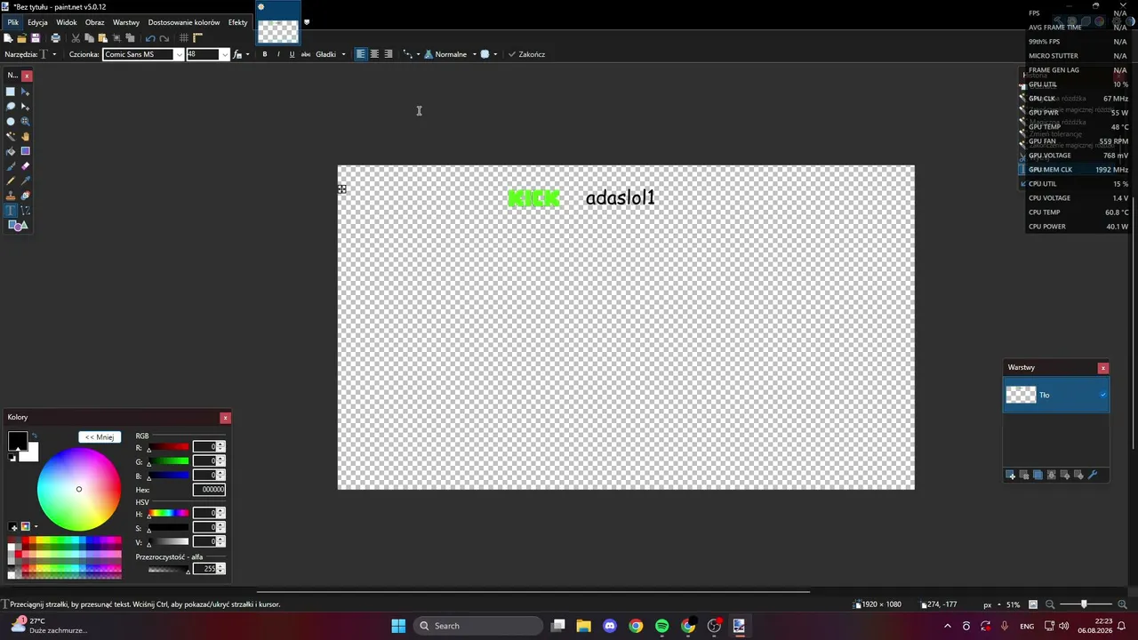
Task: Select the Ellipse Select tool
Action: click(x=11, y=122)
